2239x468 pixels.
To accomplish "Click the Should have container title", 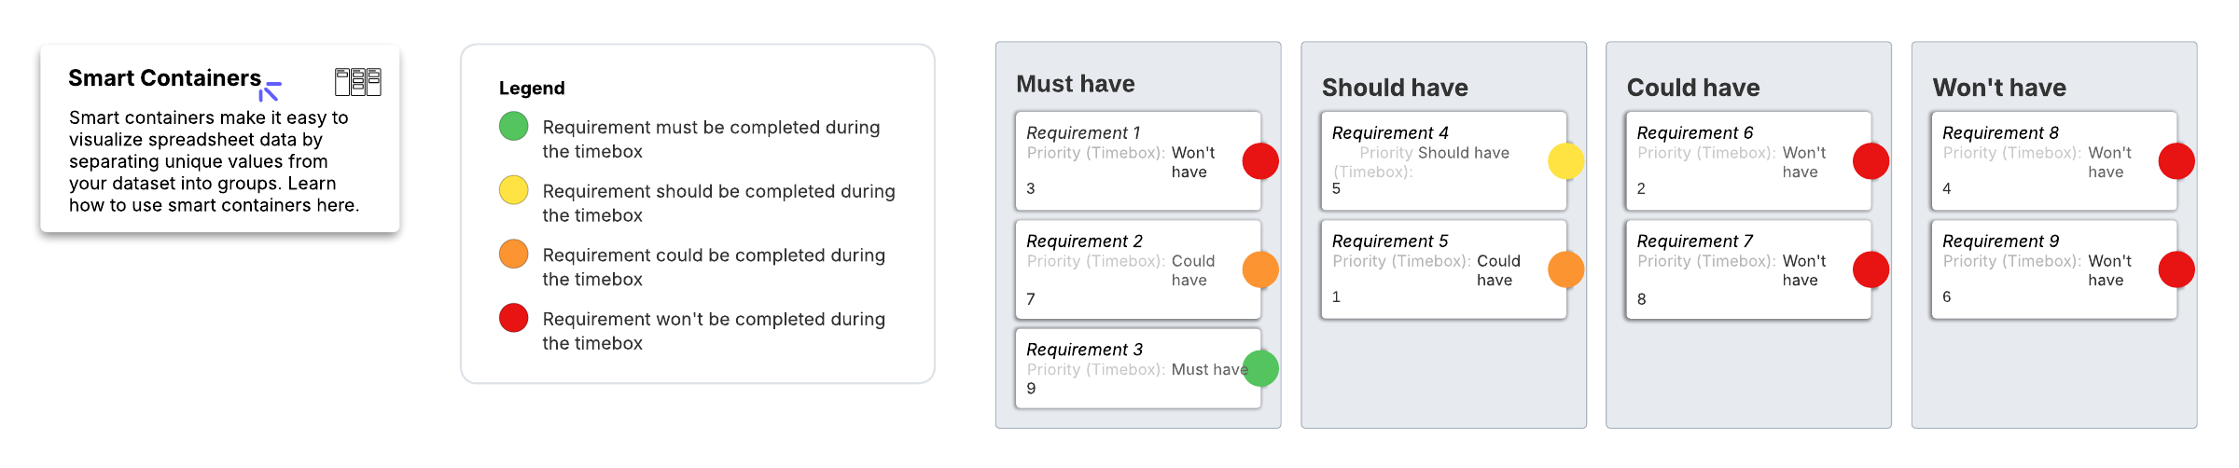I will [x=1394, y=88].
